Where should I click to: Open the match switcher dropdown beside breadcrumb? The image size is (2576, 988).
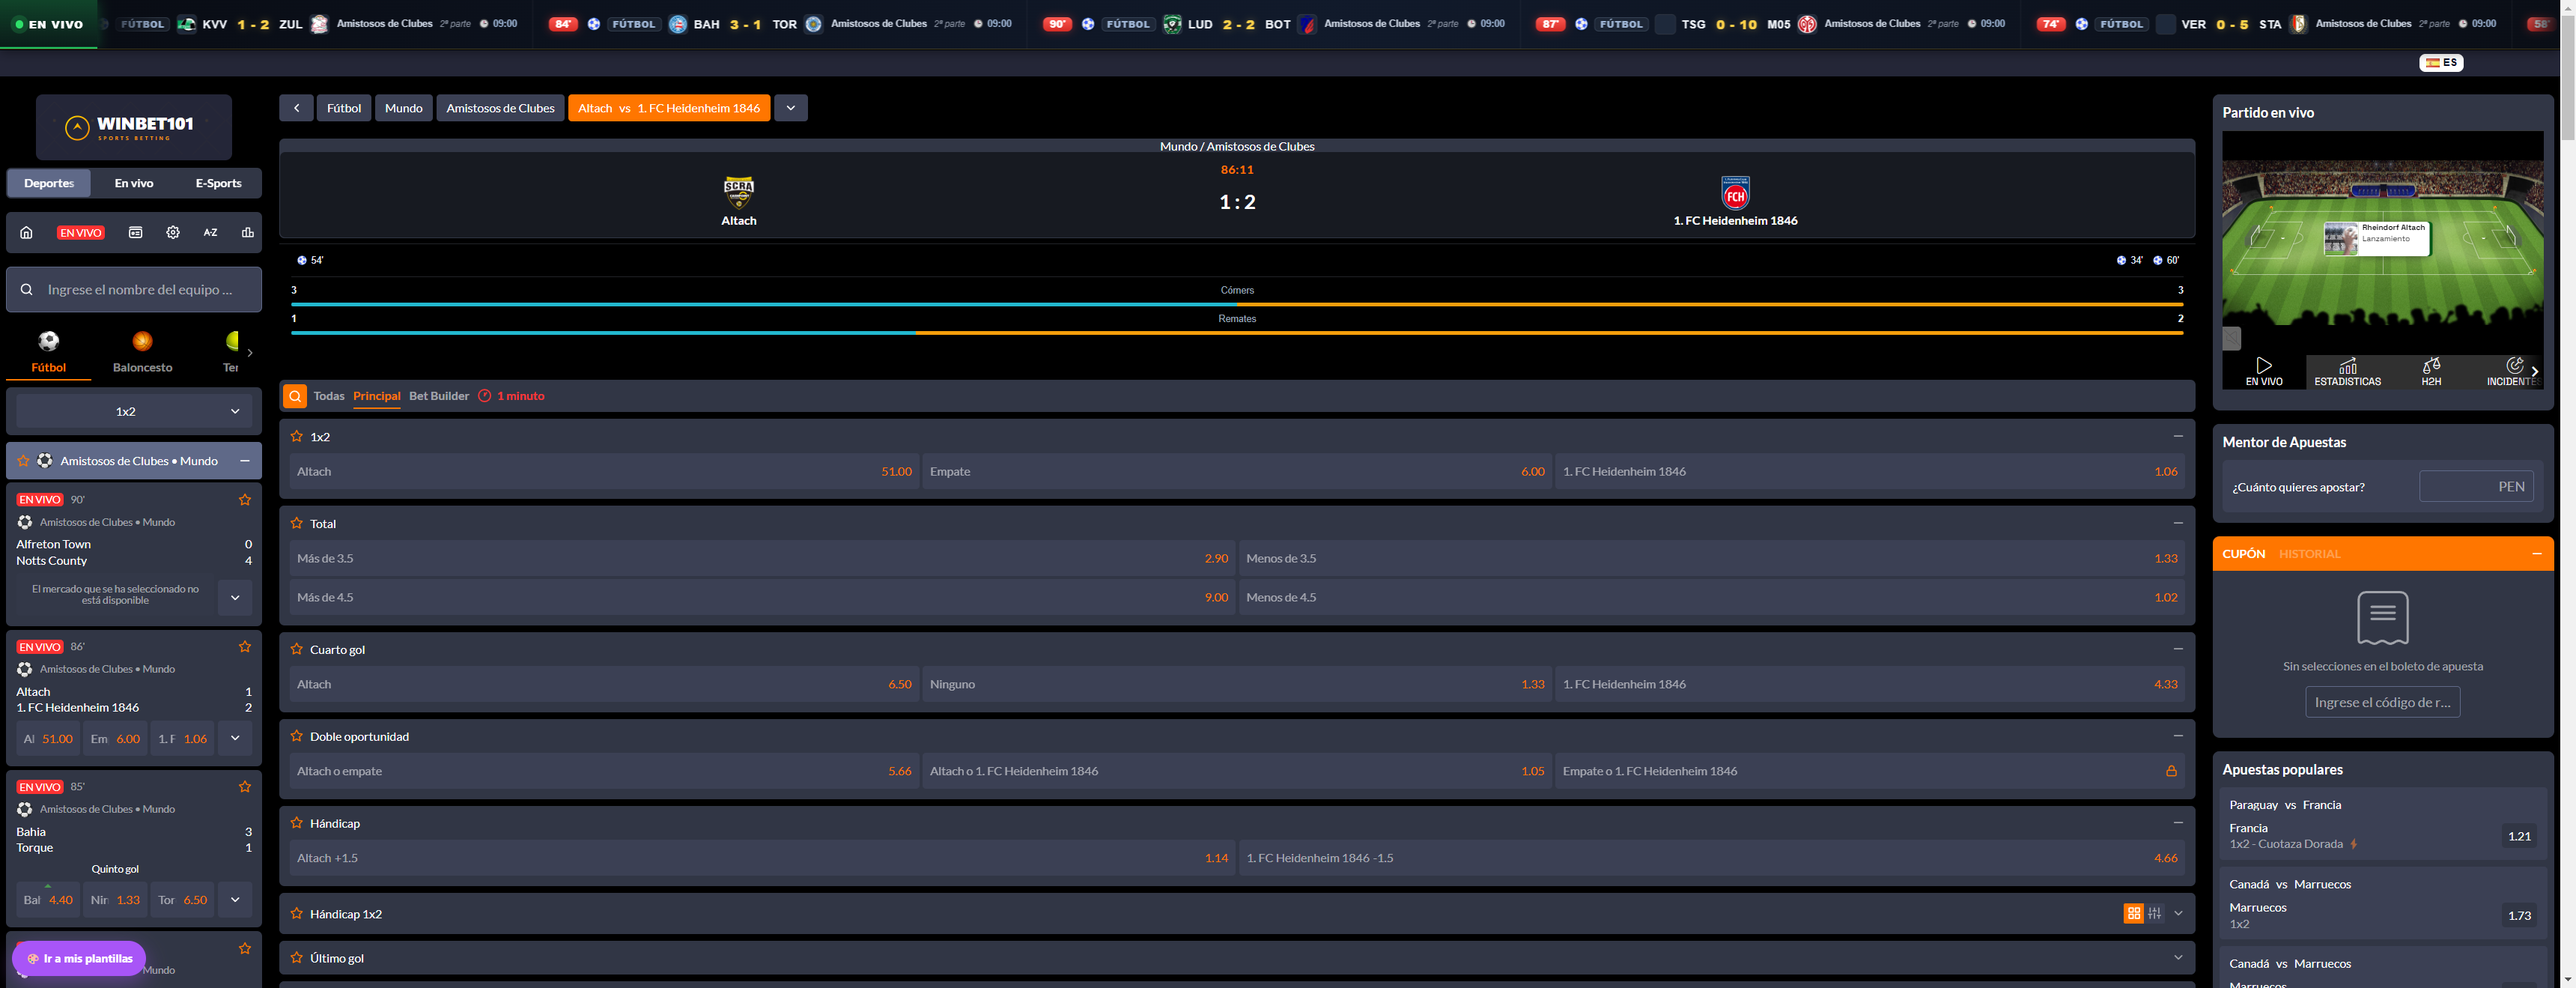(790, 108)
